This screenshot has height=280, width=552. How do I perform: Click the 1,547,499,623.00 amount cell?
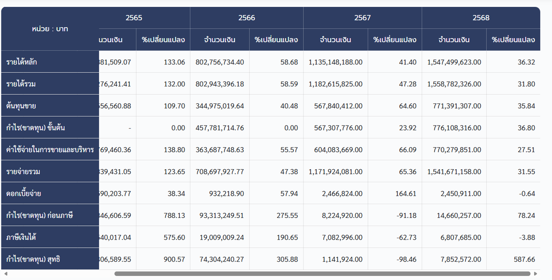pyautogui.click(x=454, y=62)
